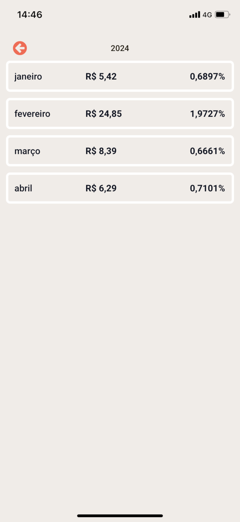The image size is (240, 522).
Task: Select the janeiro month card
Action: (120, 76)
